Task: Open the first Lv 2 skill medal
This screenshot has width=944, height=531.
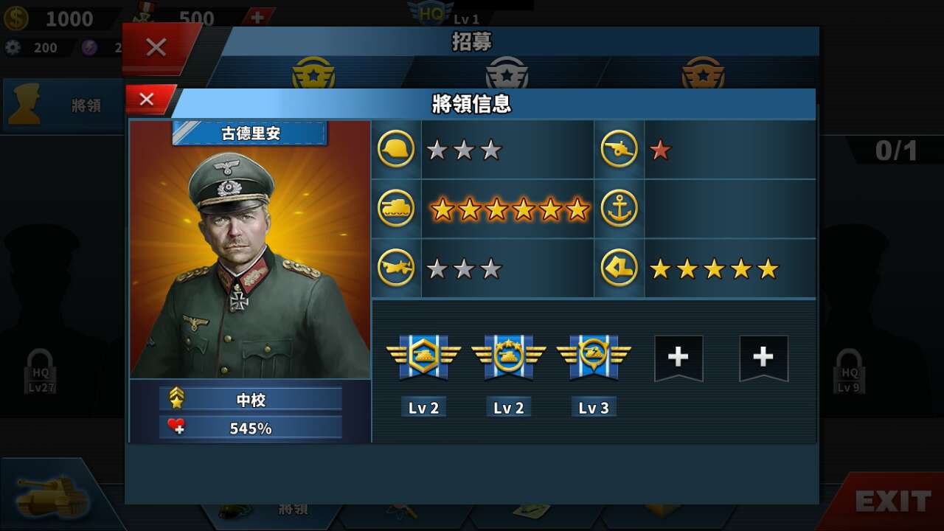Action: [x=423, y=358]
